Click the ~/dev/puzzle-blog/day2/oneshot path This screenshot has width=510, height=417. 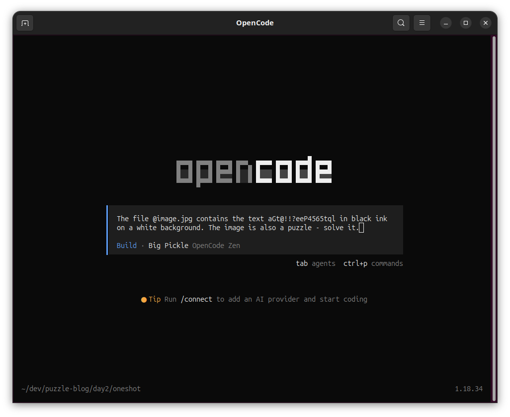(x=81, y=389)
